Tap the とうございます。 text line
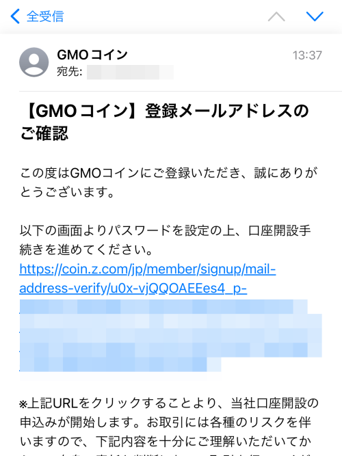The image size is (342, 456). (67, 192)
